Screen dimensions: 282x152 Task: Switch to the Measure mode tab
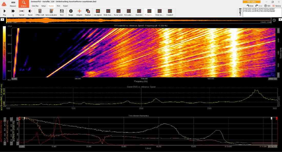coord(13,4)
